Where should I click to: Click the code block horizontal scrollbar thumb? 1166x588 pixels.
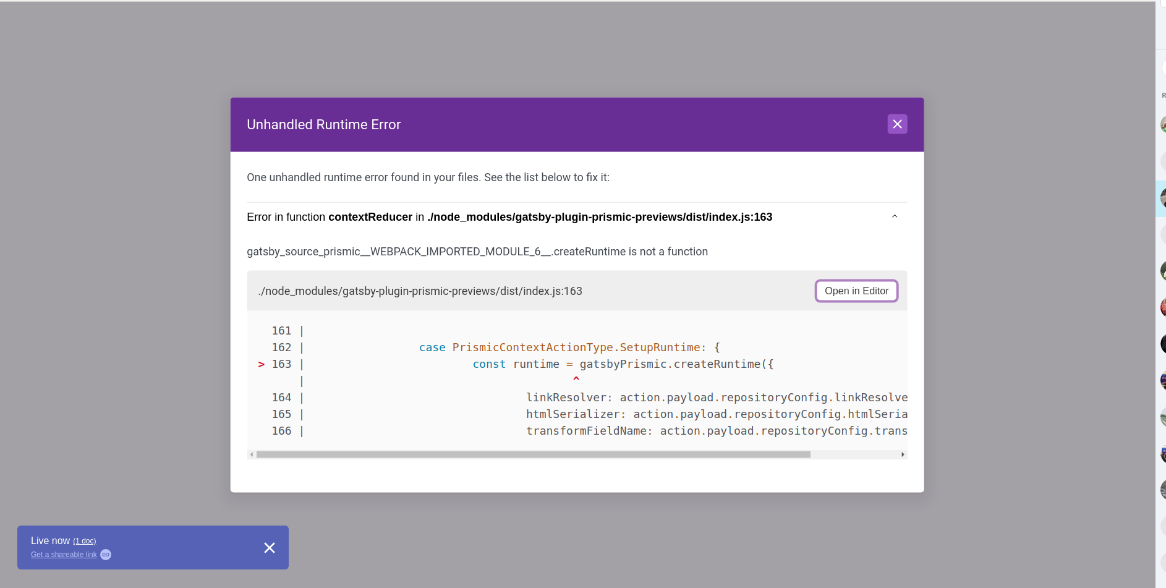(533, 454)
